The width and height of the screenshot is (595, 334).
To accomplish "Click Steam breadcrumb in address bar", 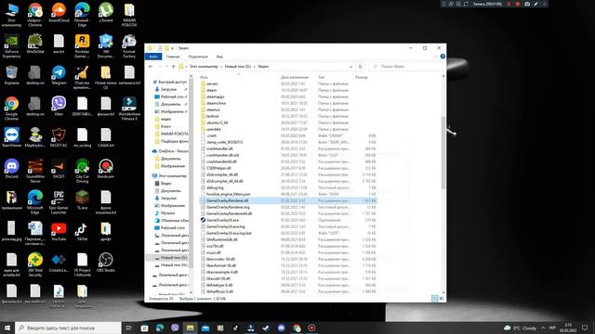I will (x=263, y=67).
